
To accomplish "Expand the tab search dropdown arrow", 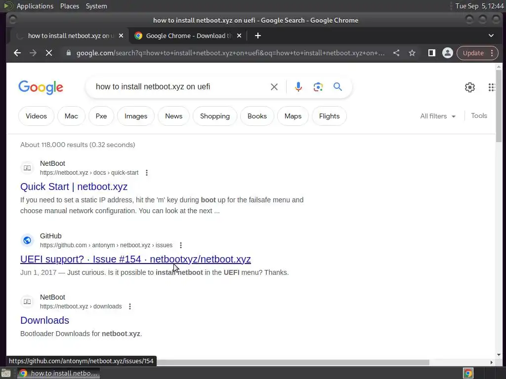I will point(491,36).
